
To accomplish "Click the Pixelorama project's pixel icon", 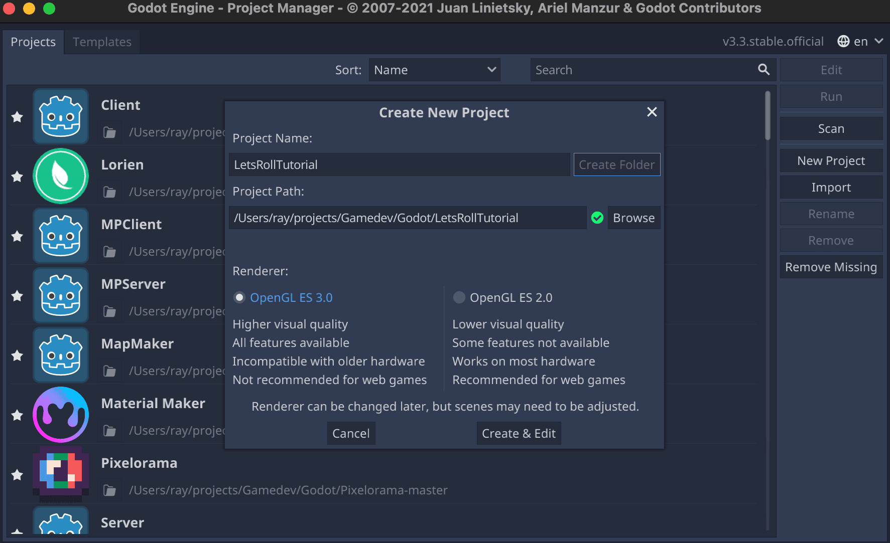I will pos(61,474).
